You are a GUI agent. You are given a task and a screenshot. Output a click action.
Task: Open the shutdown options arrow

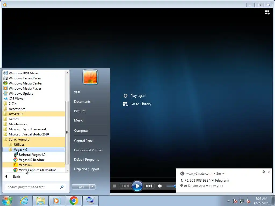tap(93, 187)
